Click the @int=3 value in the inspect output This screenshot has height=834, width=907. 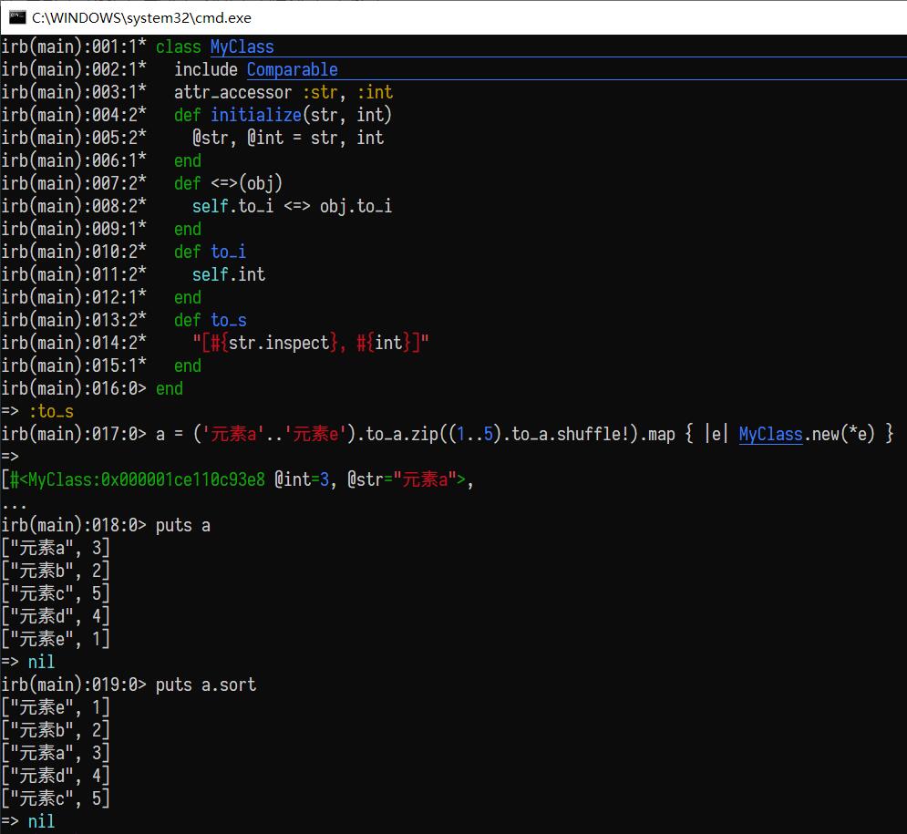(x=302, y=480)
